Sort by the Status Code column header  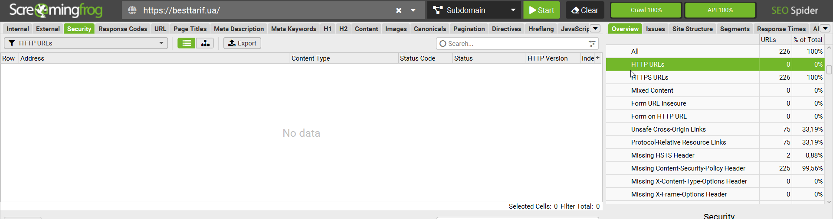[425, 58]
